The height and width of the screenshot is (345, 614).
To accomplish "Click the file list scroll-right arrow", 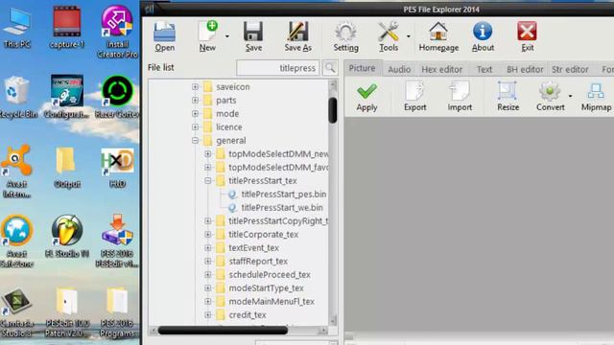I will click(323, 331).
